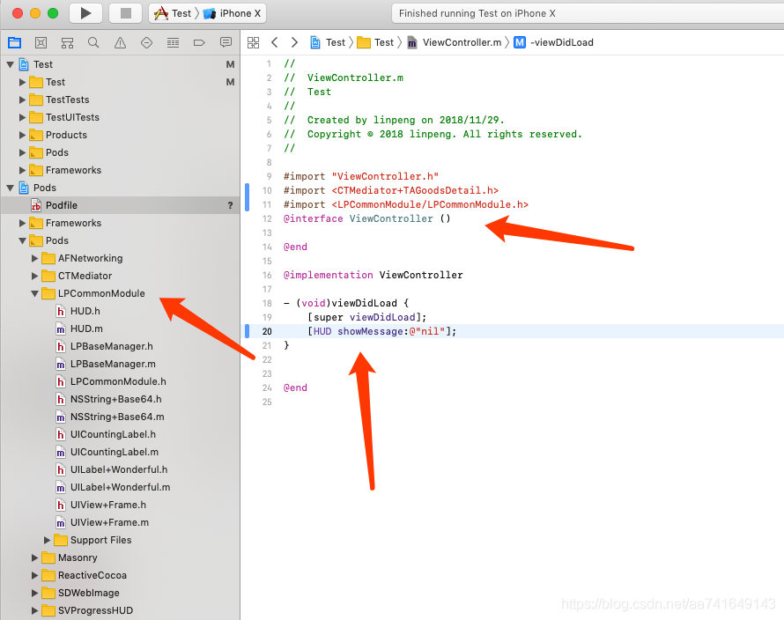This screenshot has width=784, height=620.
Task: Click line number 12 in the gutter
Action: pyautogui.click(x=267, y=218)
